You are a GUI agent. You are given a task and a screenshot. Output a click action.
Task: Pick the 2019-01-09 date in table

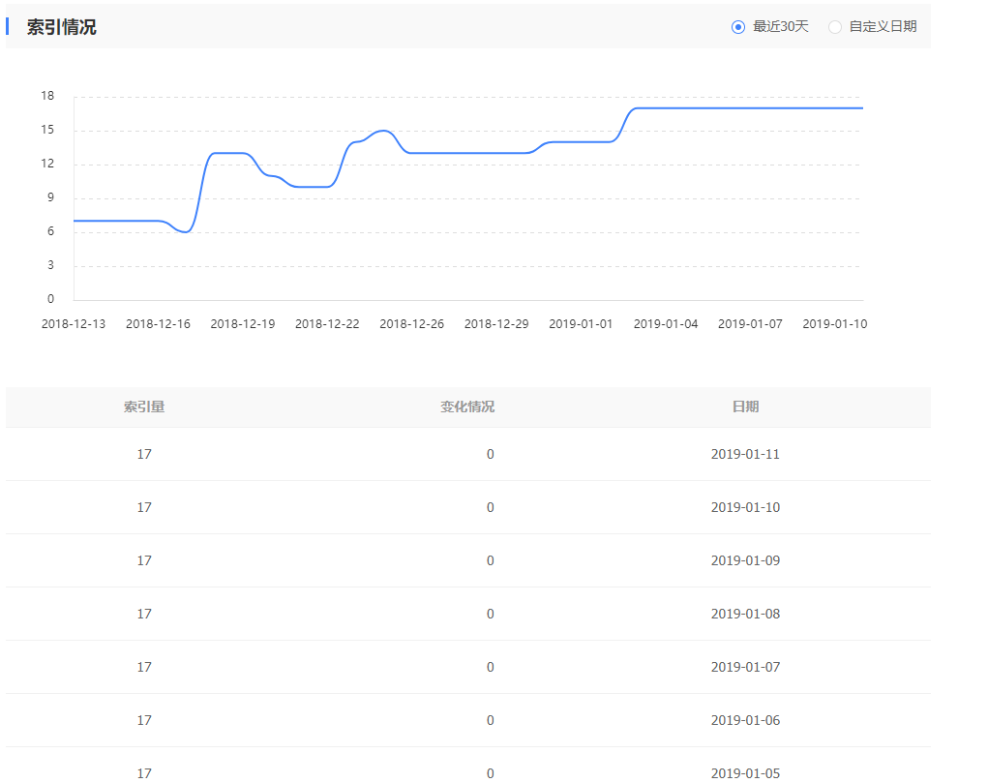click(x=745, y=560)
